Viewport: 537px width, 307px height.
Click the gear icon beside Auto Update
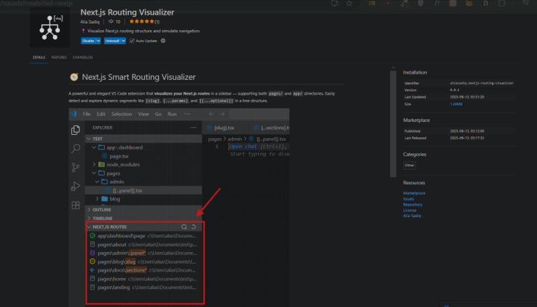tap(162, 41)
